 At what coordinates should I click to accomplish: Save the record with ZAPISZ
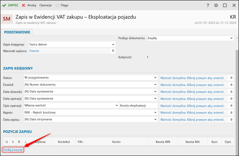coord(10,5)
